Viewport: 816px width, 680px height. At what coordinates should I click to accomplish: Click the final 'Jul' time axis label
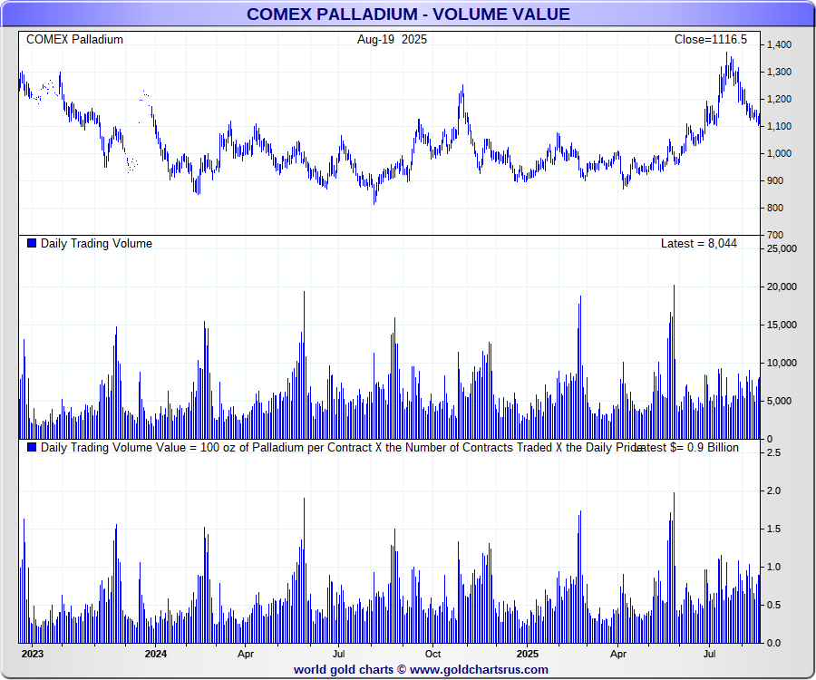709,654
